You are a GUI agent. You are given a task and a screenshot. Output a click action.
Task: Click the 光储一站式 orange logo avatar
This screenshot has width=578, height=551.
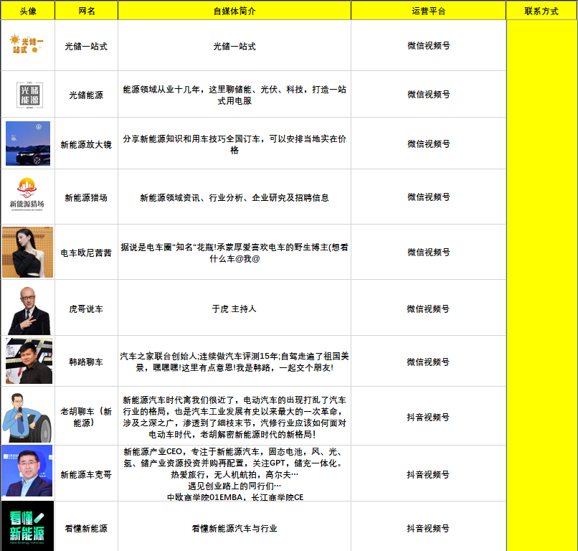click(27, 44)
